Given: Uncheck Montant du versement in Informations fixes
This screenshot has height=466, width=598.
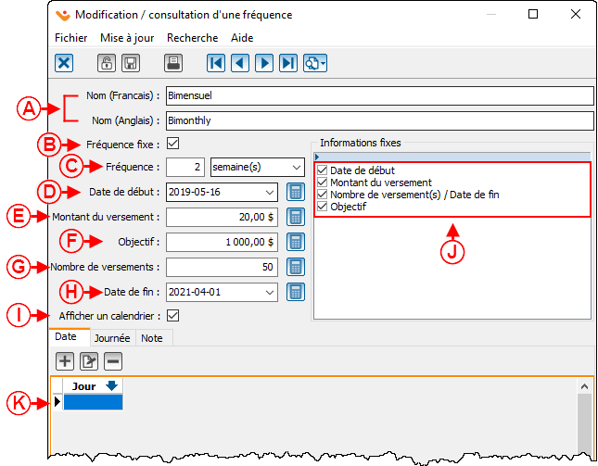Looking at the screenshot, I should (x=323, y=183).
